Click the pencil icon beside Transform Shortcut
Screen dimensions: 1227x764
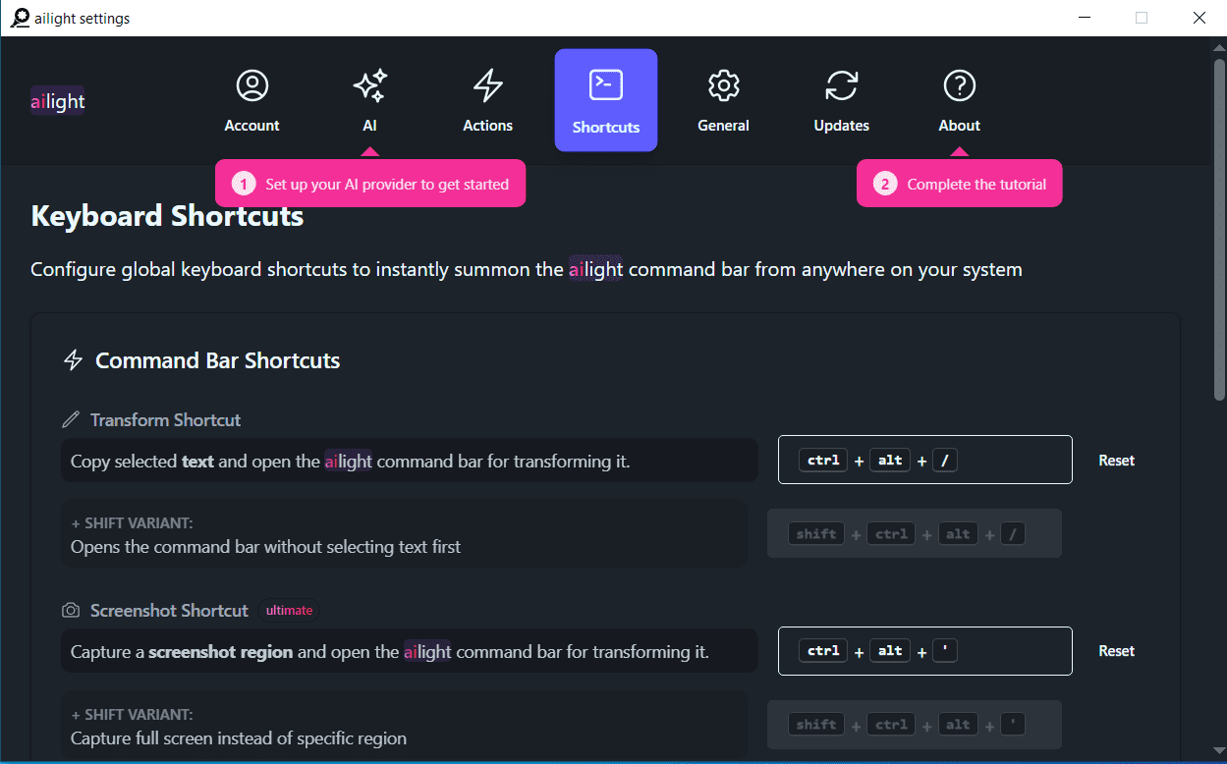tap(71, 420)
